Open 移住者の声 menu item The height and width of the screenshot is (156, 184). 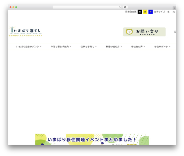pos(137,46)
